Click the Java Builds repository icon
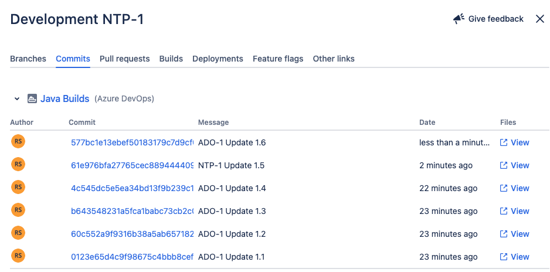 pyautogui.click(x=32, y=99)
